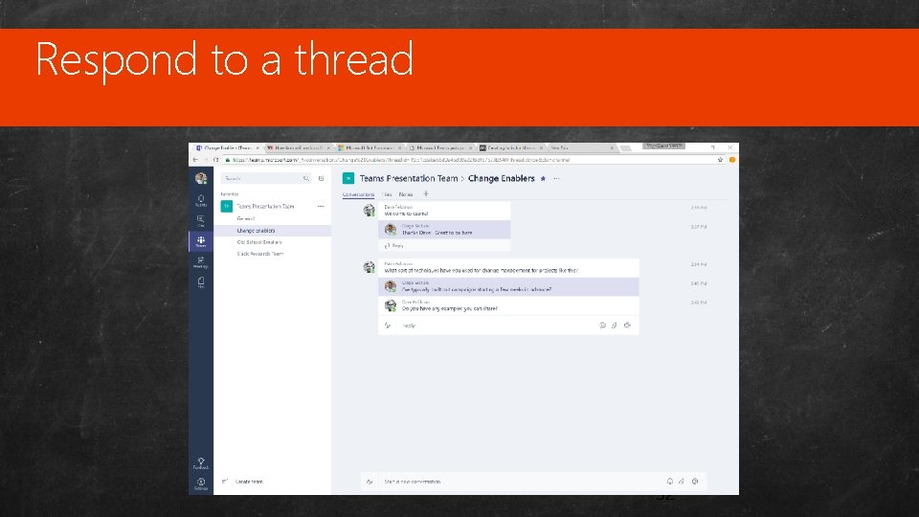Toggle the favorite star next to Change Enablers
Viewport: 919px width, 517px height.
pos(543,178)
